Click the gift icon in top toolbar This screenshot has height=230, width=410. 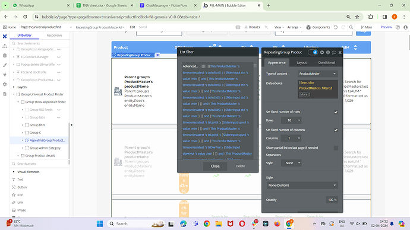[x=238, y=27]
